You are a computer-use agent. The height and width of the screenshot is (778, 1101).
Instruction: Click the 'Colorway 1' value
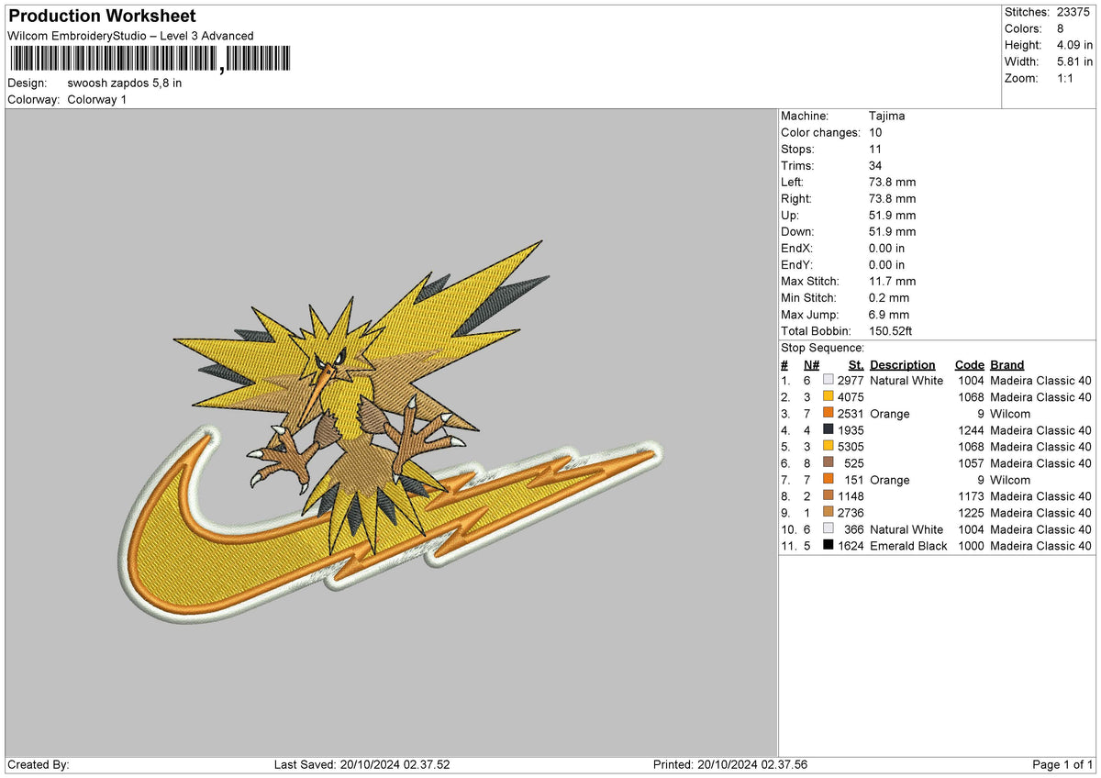pyautogui.click(x=97, y=99)
